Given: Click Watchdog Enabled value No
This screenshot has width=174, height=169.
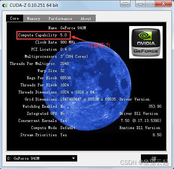Looking at the screenshot, I should point(62,106).
